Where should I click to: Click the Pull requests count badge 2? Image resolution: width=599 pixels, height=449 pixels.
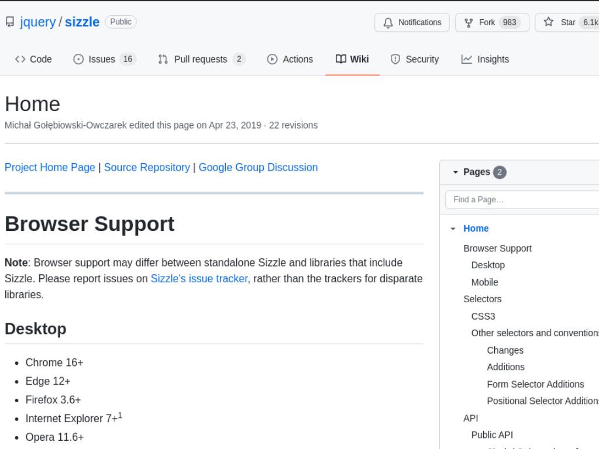(239, 59)
